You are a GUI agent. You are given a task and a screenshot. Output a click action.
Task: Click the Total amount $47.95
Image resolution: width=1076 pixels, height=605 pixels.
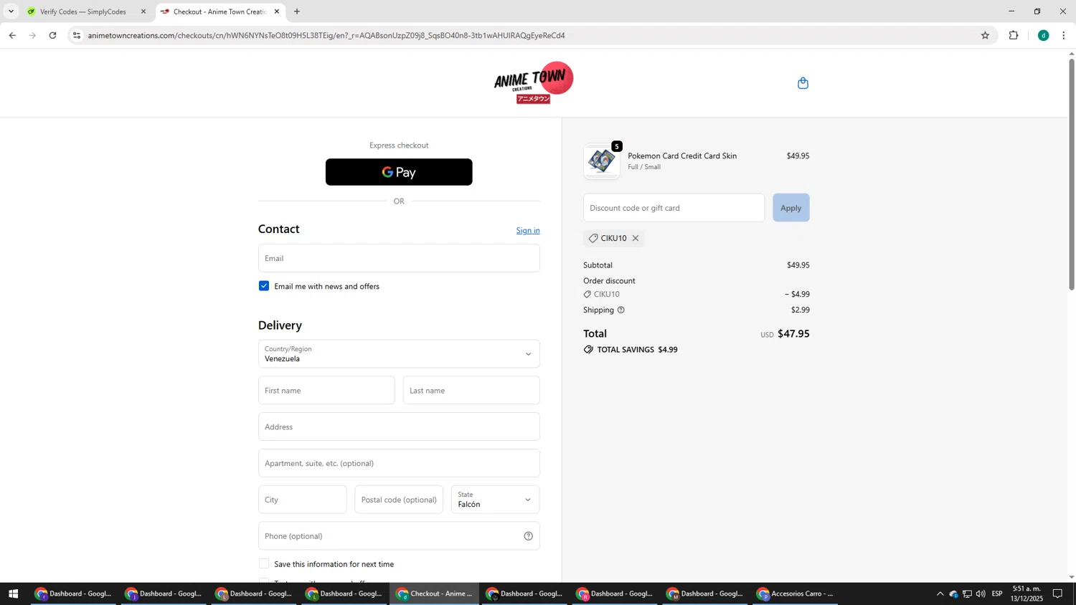click(793, 333)
